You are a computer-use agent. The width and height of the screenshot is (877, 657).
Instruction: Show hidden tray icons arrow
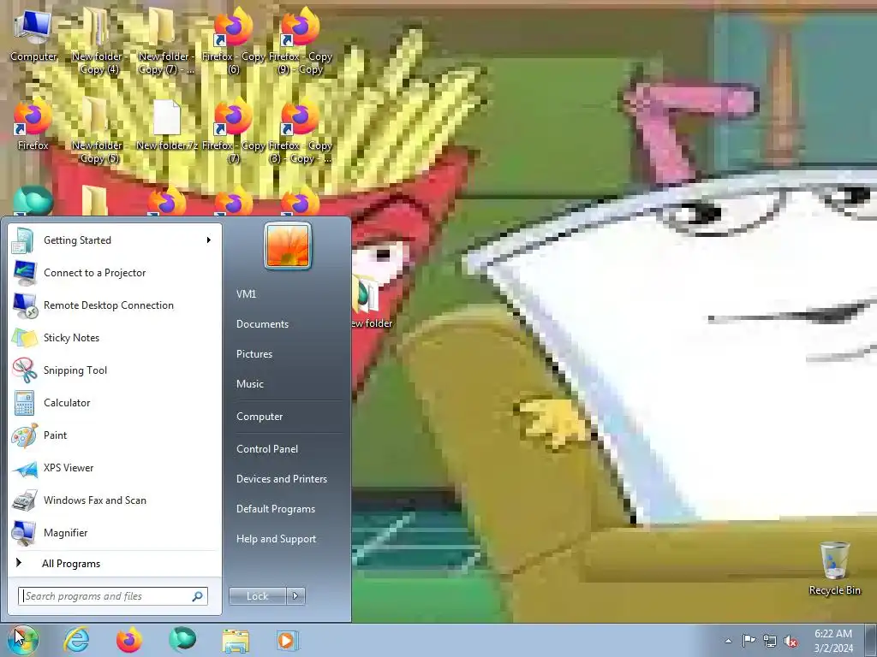pyautogui.click(x=728, y=641)
